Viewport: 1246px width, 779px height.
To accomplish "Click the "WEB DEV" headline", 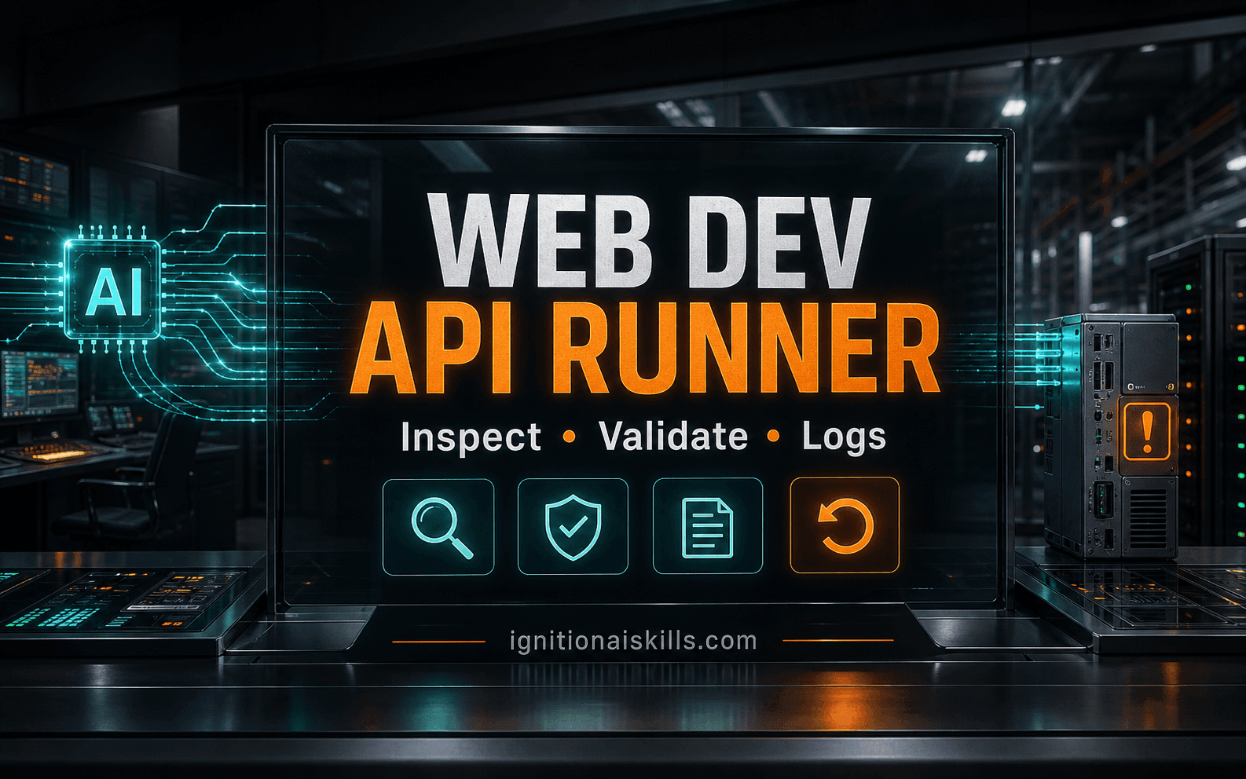I will 649,240.
